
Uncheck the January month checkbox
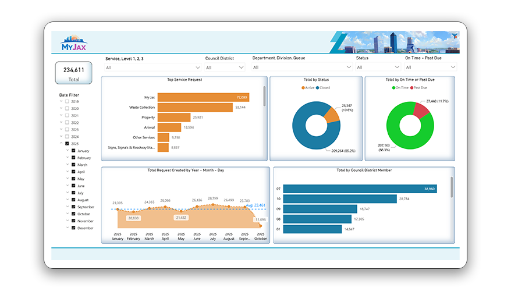click(73, 151)
